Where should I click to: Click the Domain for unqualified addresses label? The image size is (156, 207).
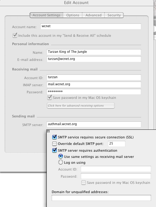80,192
